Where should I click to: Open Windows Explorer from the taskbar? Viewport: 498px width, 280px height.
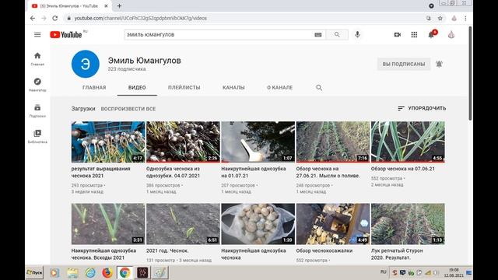pyautogui.click(x=72, y=273)
